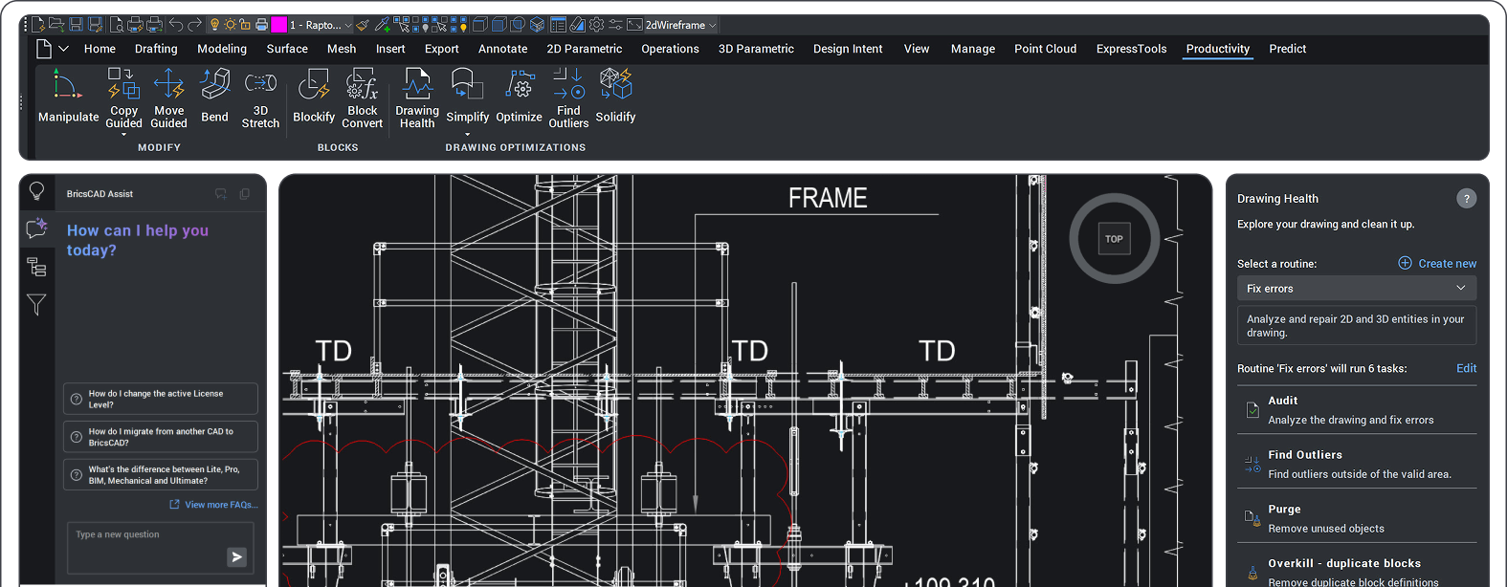The image size is (1507, 587).
Task: Select the Overkill - duplicate blocks task
Action: 1357,571
